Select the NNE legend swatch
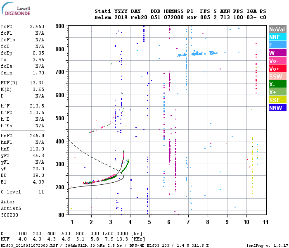Screen dimensions: 289x248 pos(277,37)
